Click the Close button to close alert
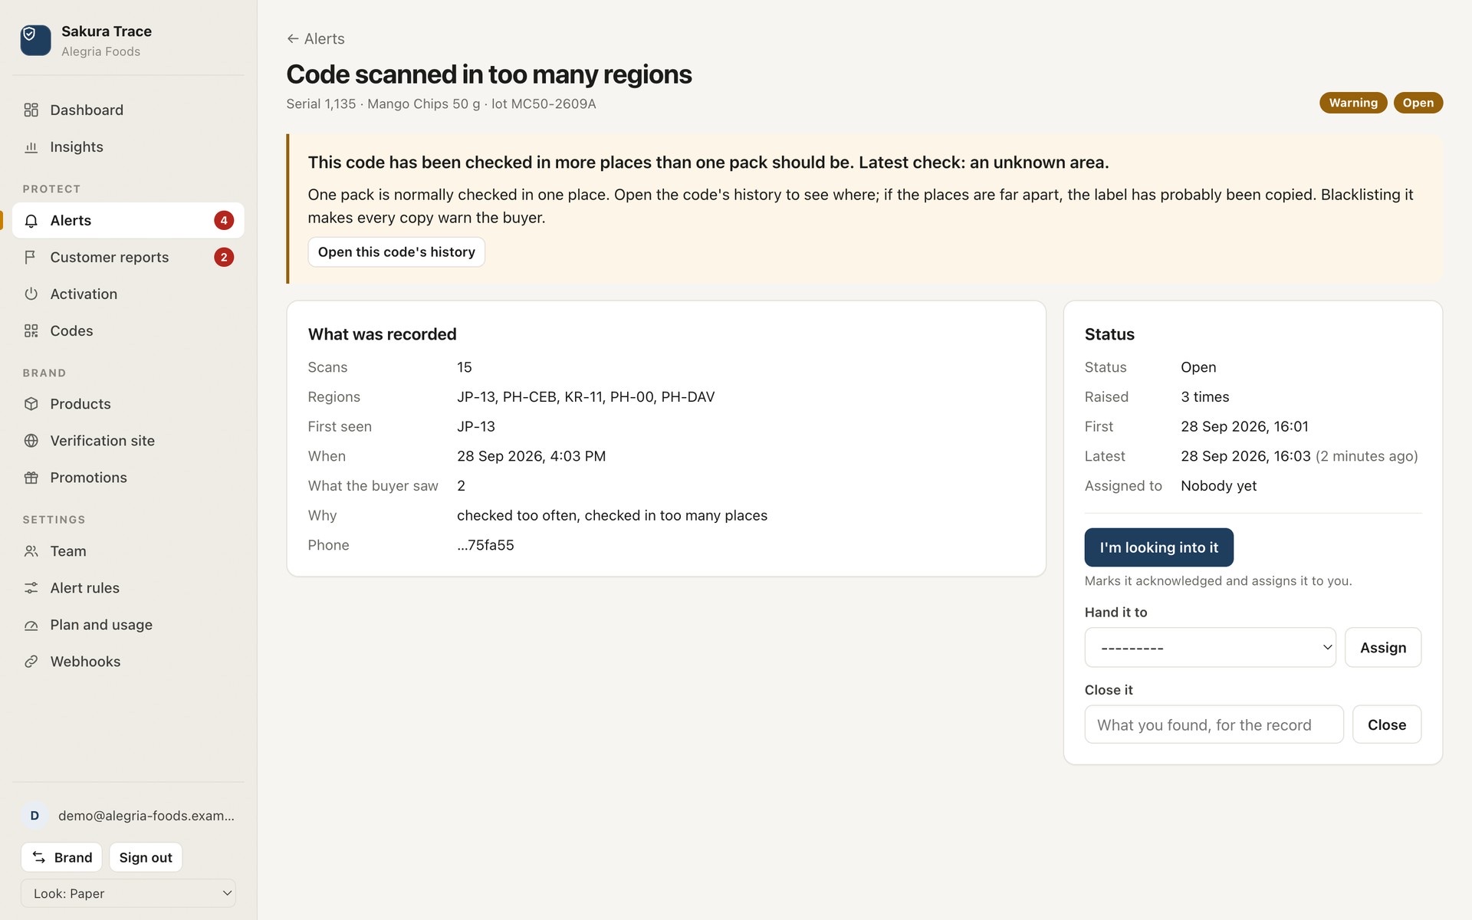1472x920 pixels. tap(1387, 724)
